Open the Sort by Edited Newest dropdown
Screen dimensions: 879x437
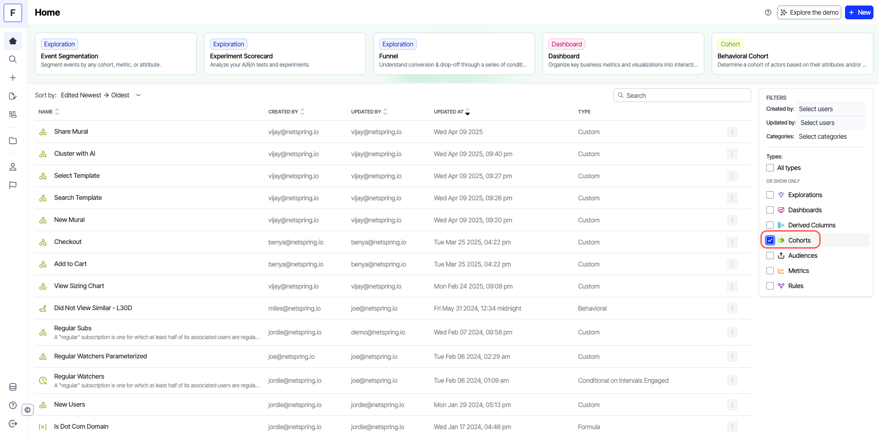click(x=101, y=95)
